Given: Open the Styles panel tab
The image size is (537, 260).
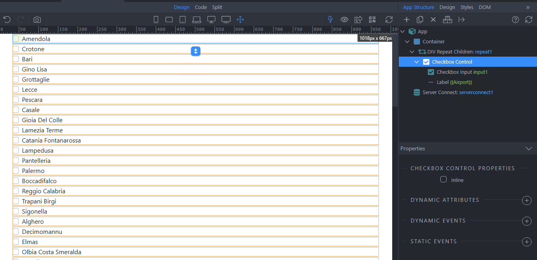Looking at the screenshot, I should coord(467,7).
